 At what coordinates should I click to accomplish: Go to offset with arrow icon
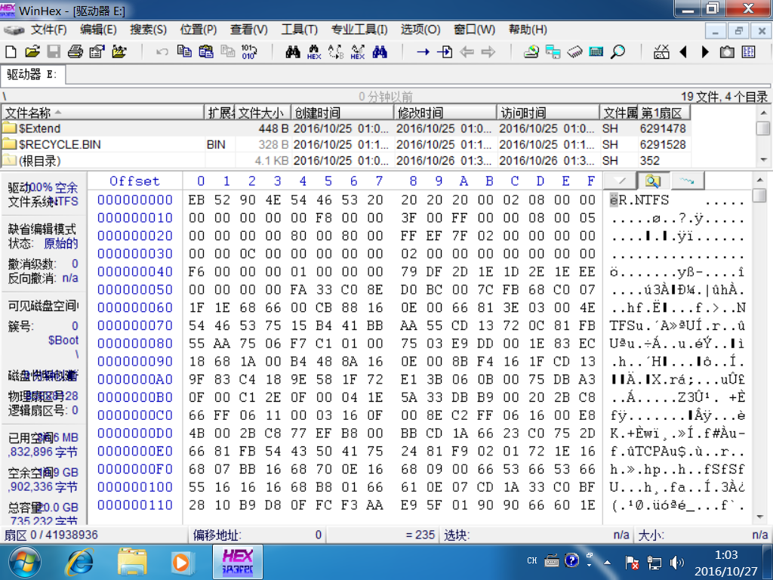click(423, 52)
